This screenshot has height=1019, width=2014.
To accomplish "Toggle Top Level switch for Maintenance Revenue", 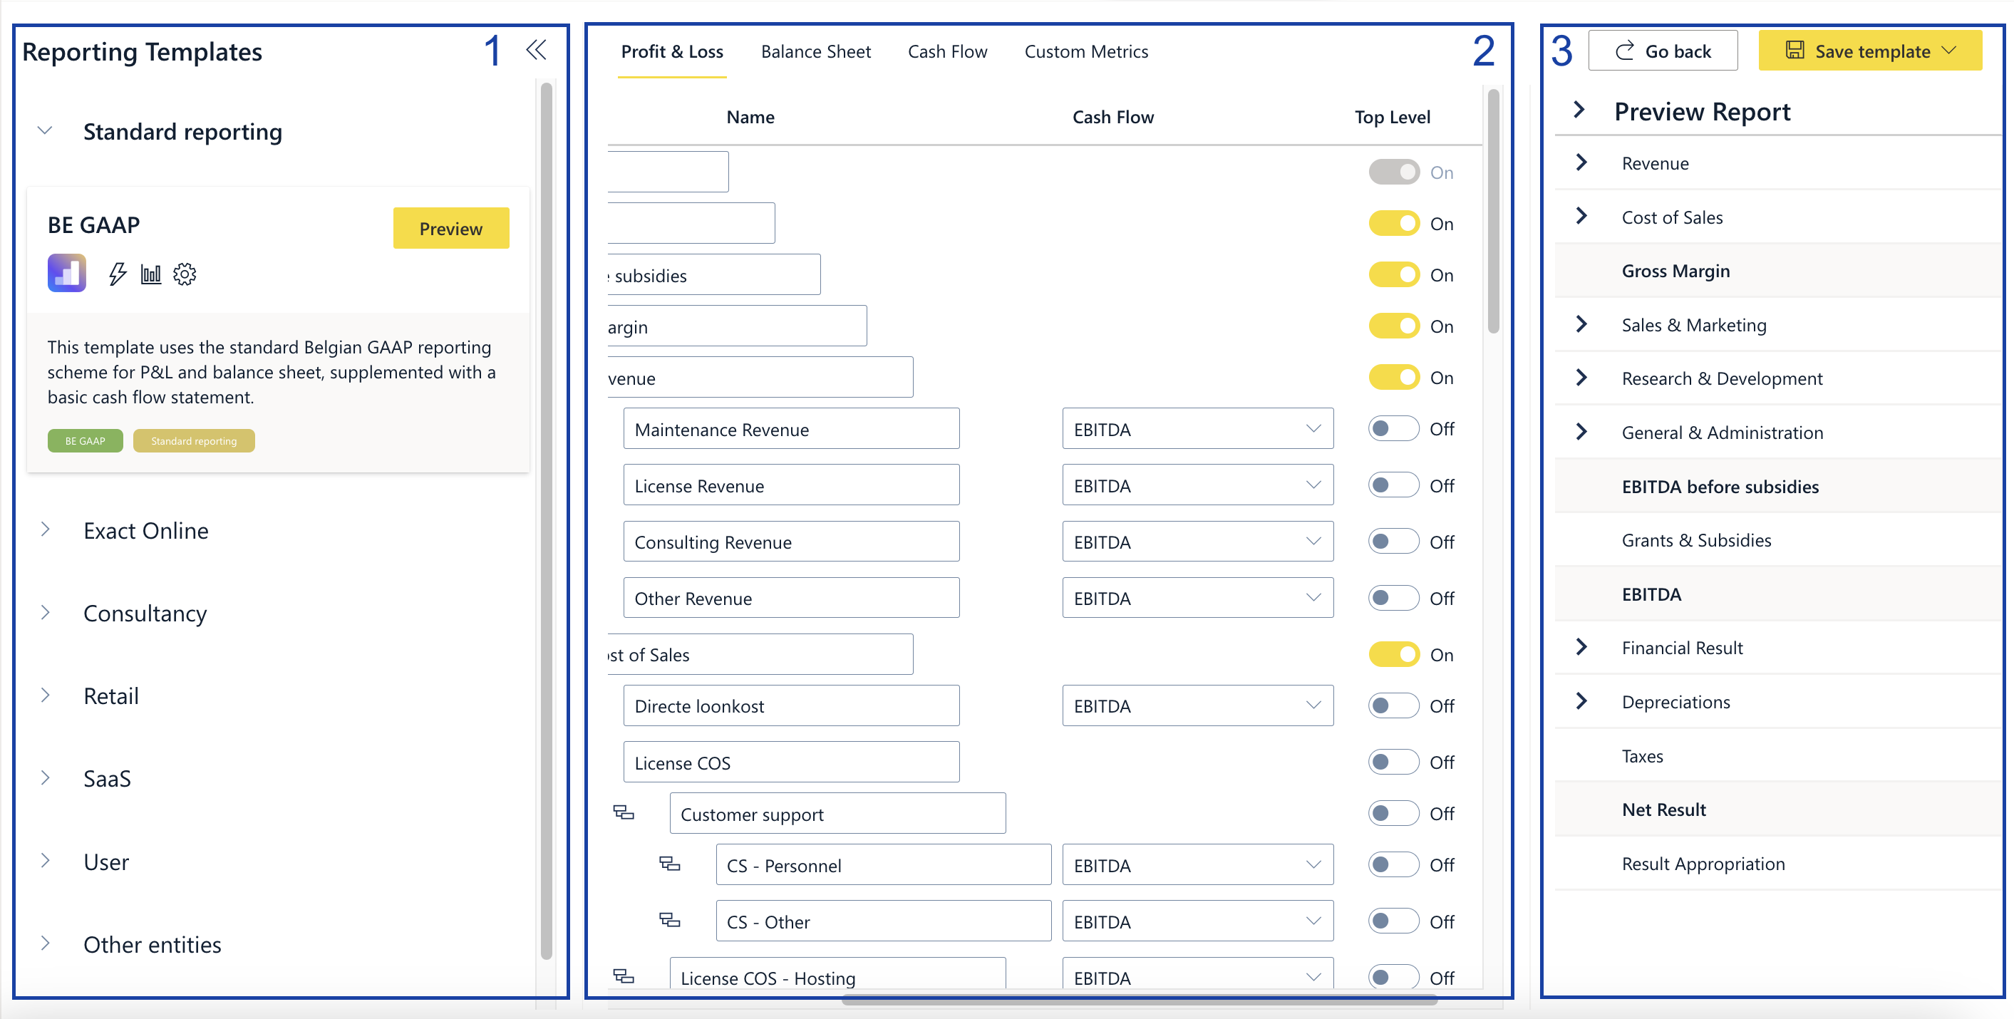I will (1393, 428).
